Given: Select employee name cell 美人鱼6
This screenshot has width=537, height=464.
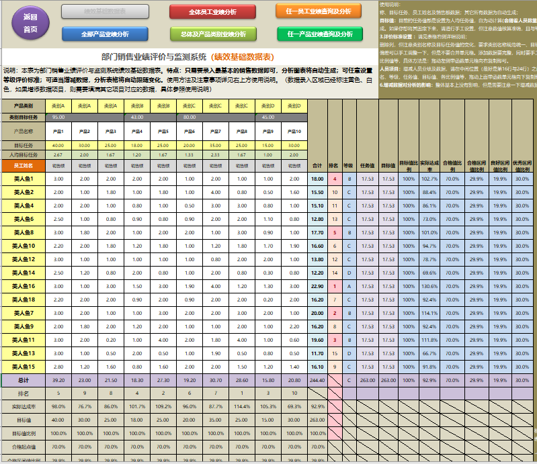Looking at the screenshot, I should (24, 219).
